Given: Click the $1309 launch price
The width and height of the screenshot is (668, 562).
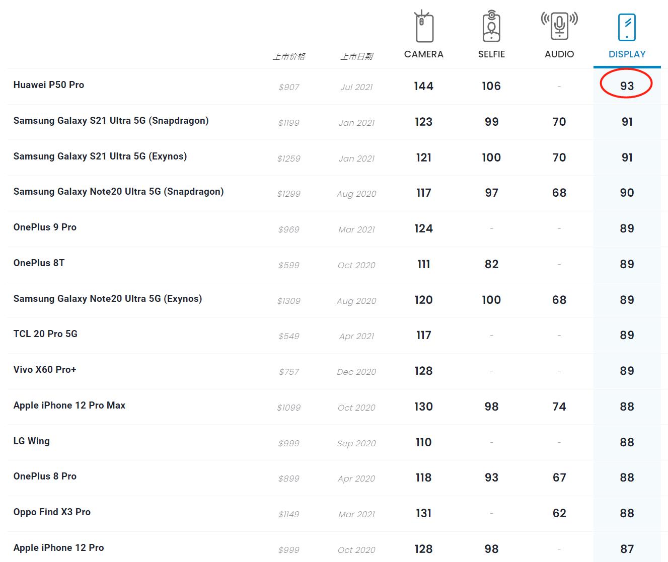Looking at the screenshot, I should pos(289,301).
